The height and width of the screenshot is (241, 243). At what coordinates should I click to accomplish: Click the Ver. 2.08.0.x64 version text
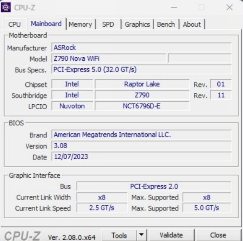coord(72,237)
